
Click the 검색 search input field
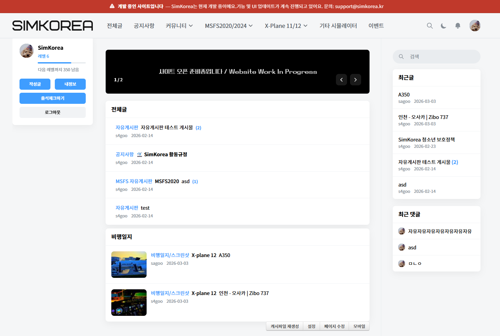click(x=436, y=56)
